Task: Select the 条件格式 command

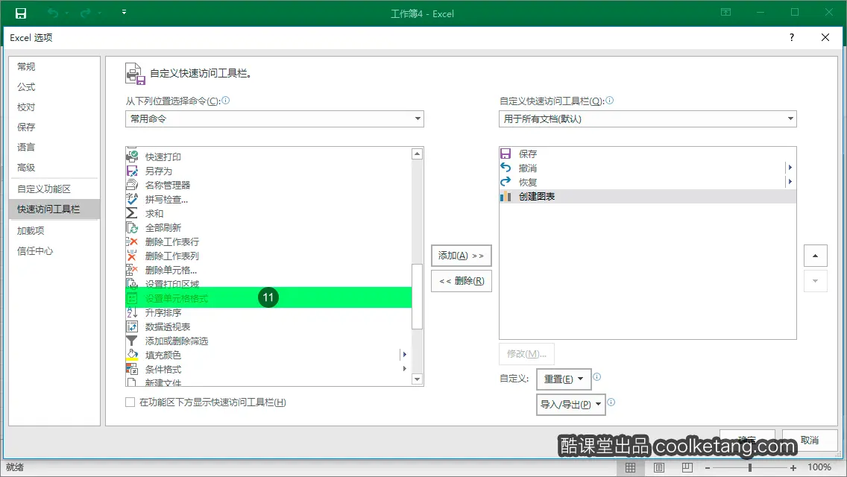Action: click(268, 369)
